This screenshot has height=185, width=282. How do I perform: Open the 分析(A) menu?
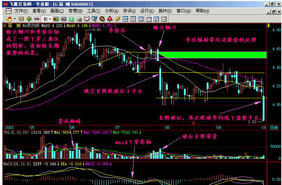coord(112,11)
